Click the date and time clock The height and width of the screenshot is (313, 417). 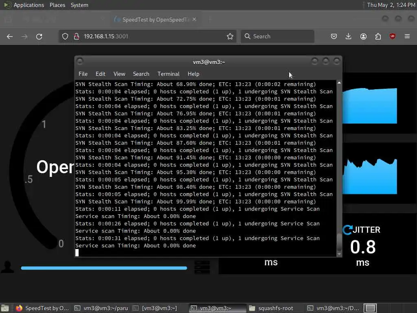[391, 5]
